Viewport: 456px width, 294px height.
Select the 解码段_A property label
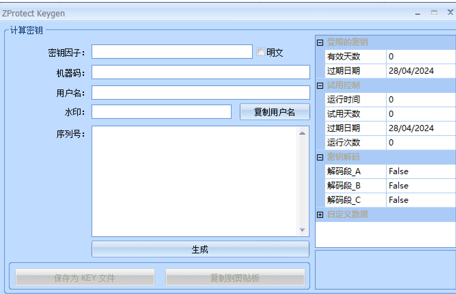(x=344, y=171)
